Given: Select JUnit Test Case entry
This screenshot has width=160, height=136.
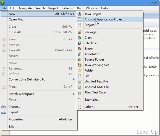Looking at the screenshot, I should click(109, 92).
